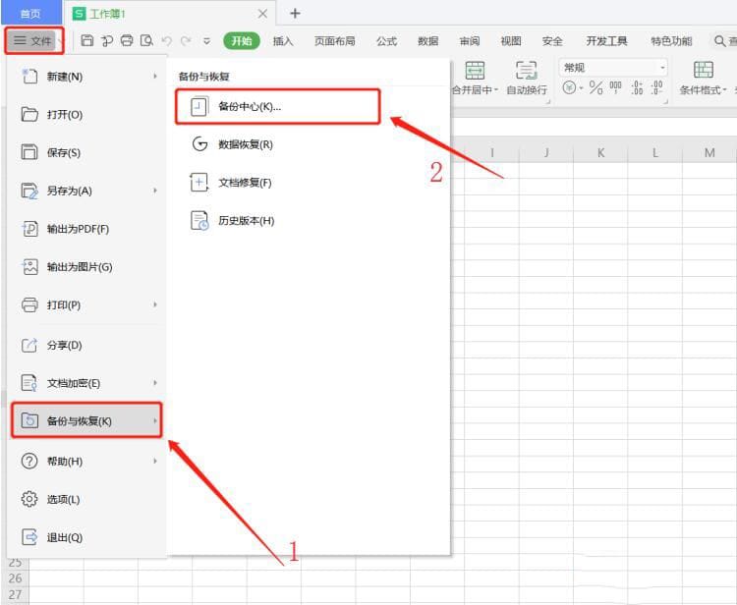Switch to the 开发工具 tab
Image resolution: width=737 pixels, height=605 pixels.
click(x=606, y=41)
